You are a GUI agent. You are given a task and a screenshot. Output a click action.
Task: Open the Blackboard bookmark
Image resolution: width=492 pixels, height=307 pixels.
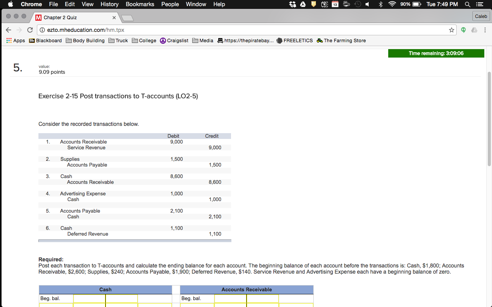pyautogui.click(x=45, y=41)
